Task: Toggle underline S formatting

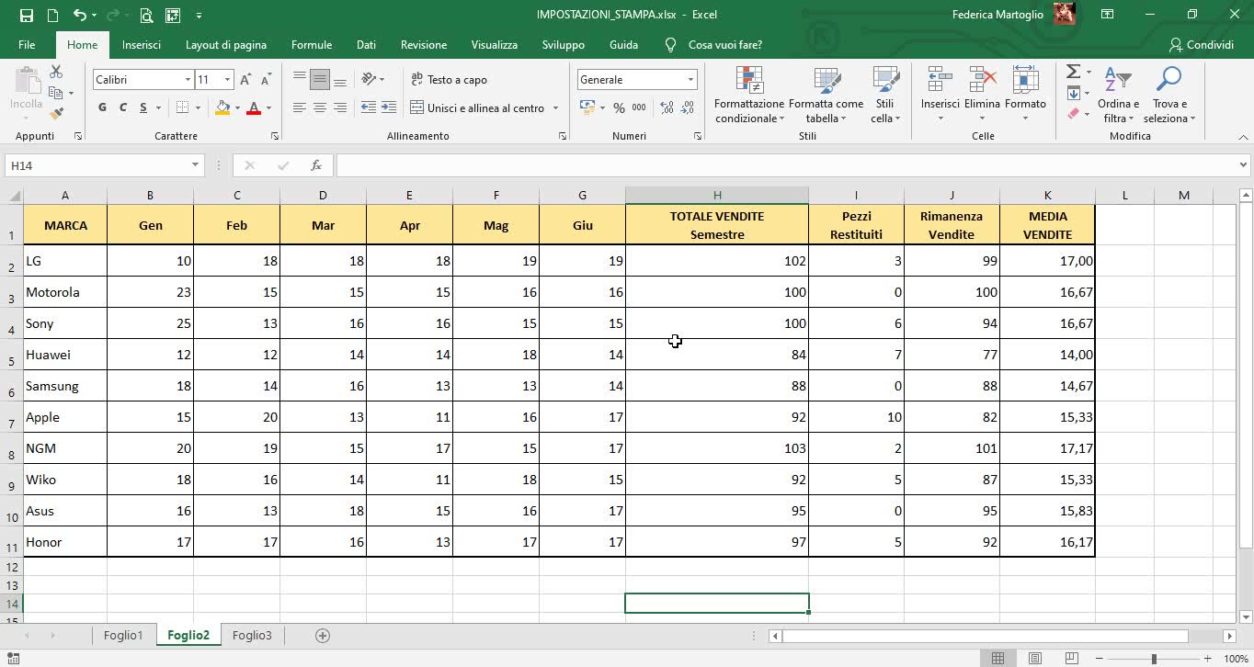Action: (x=144, y=107)
